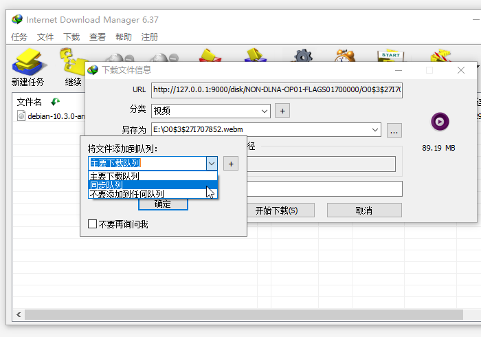
Task: Click the stop-all toolbar icon next to the stop icon
Action: coord(164,57)
